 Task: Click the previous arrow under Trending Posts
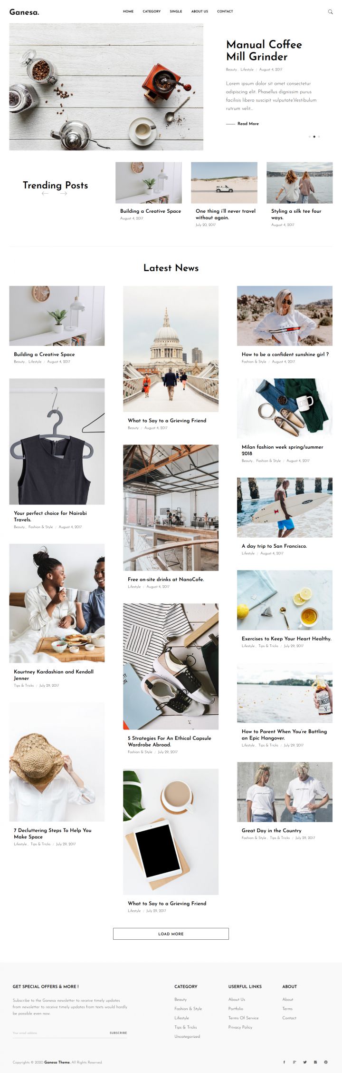click(45, 194)
